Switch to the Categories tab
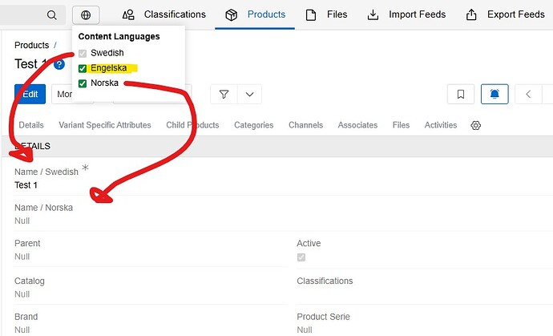553x336 pixels. [x=253, y=125]
